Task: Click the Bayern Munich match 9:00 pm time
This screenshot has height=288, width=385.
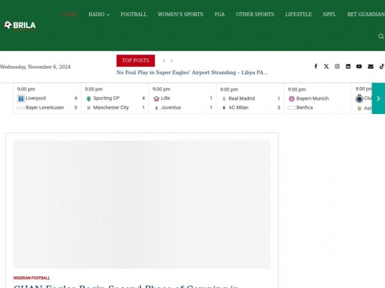Action: 296,90
